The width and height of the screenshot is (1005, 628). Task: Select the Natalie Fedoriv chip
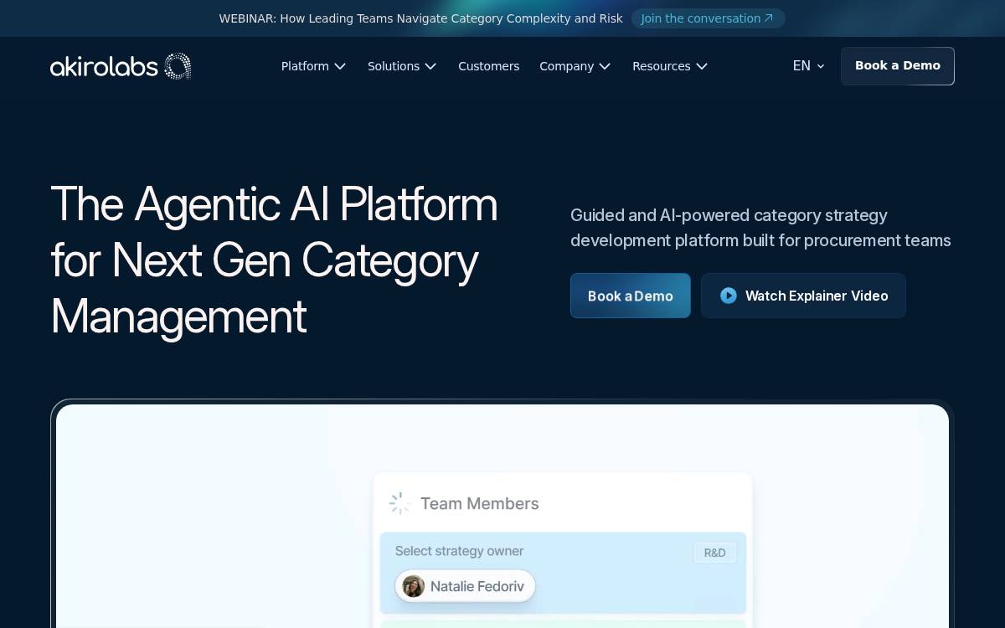click(465, 586)
